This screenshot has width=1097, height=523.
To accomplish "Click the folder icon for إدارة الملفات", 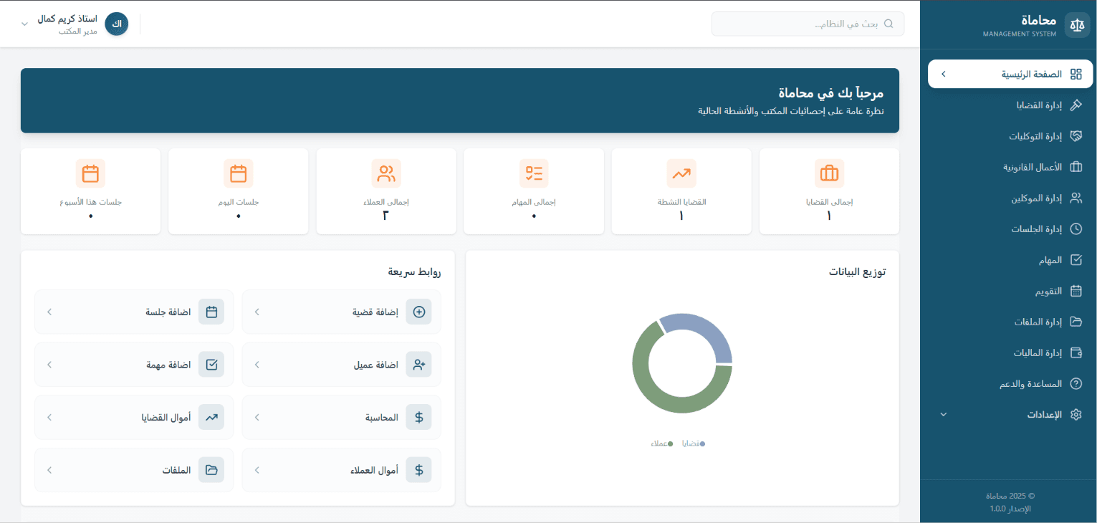I will point(1076,322).
